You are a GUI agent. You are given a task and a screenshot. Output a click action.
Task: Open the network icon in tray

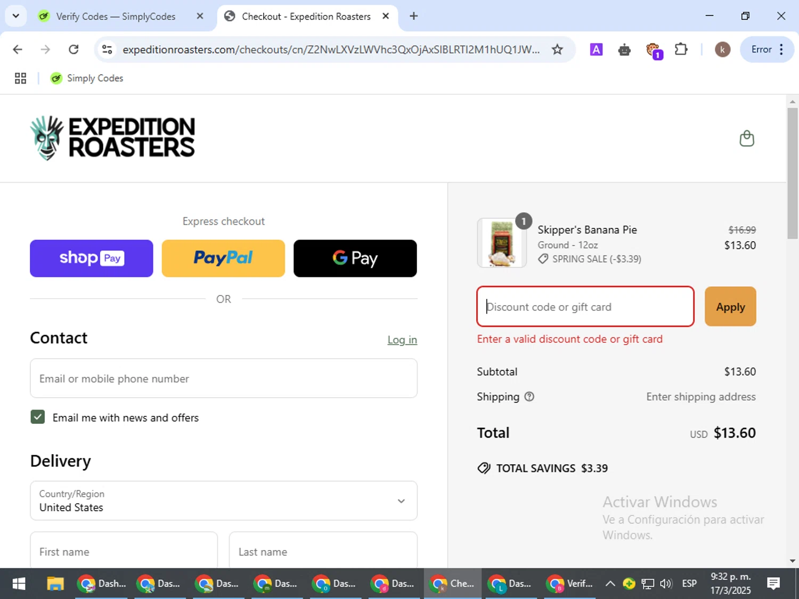648,584
